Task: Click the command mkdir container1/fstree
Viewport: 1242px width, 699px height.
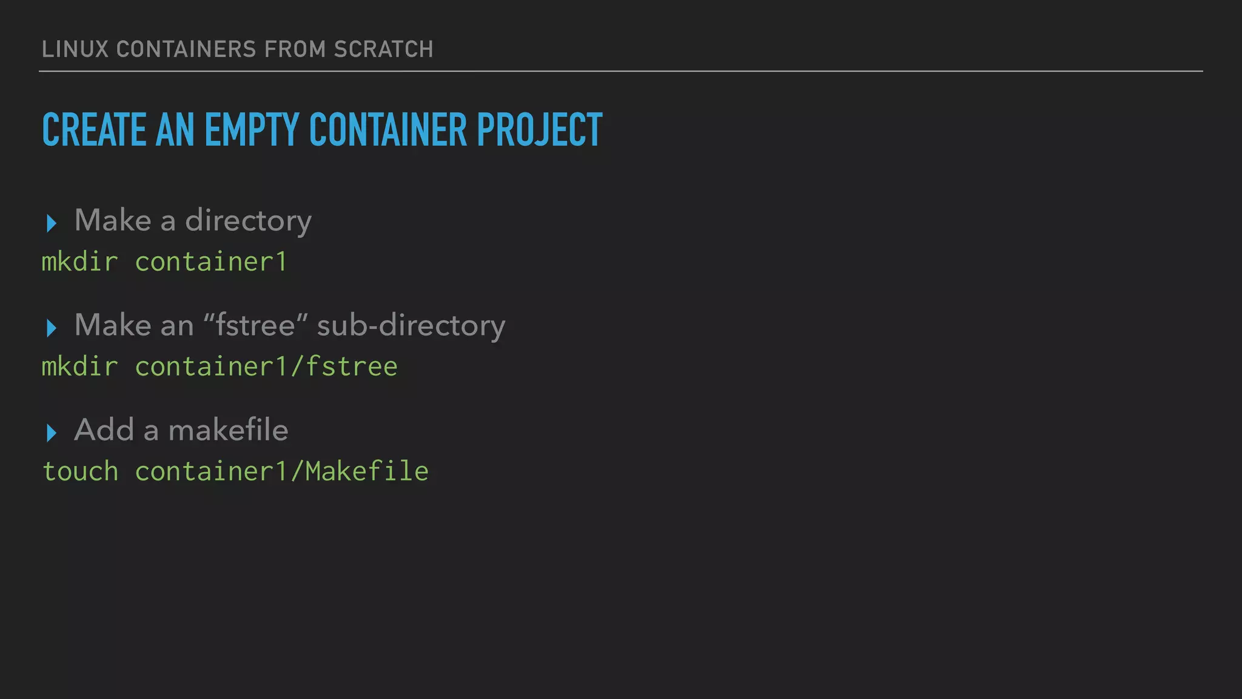Action: tap(220, 366)
